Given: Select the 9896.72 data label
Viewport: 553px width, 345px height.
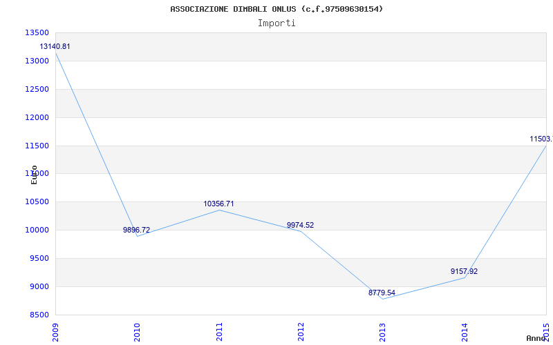Looking at the screenshot, I should (136, 230).
